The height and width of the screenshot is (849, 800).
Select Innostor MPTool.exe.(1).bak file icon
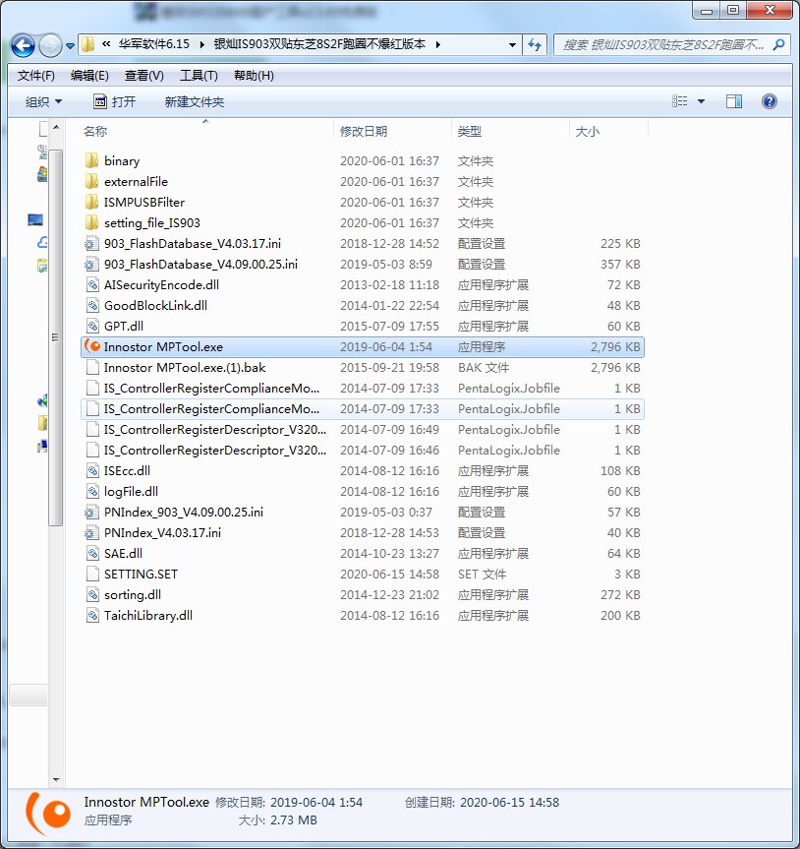92,367
